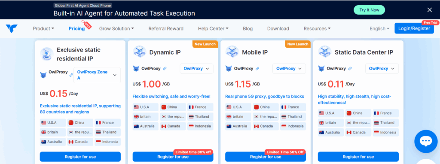
Task: Open OwlProxy dropdown in Mobile IP card
Action: tap(289, 69)
